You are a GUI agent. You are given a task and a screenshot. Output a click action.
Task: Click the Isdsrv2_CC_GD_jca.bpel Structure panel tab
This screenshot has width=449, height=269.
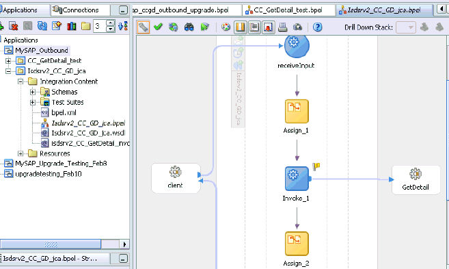55,258
